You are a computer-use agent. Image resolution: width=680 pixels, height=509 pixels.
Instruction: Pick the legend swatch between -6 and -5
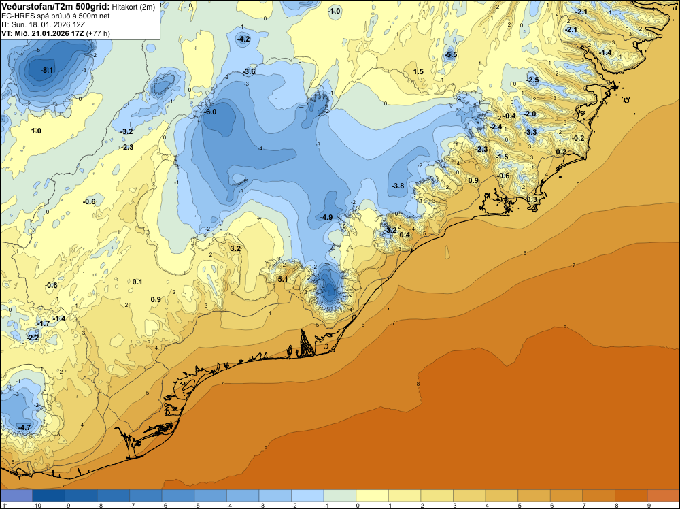click(x=177, y=495)
